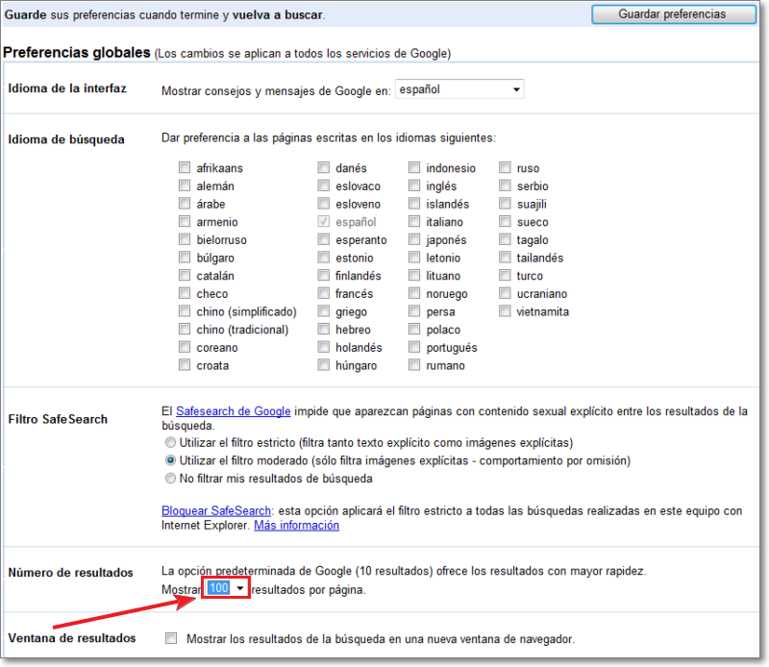769x667 pixels.
Task: Check the polaco language checkbox
Action: [414, 329]
